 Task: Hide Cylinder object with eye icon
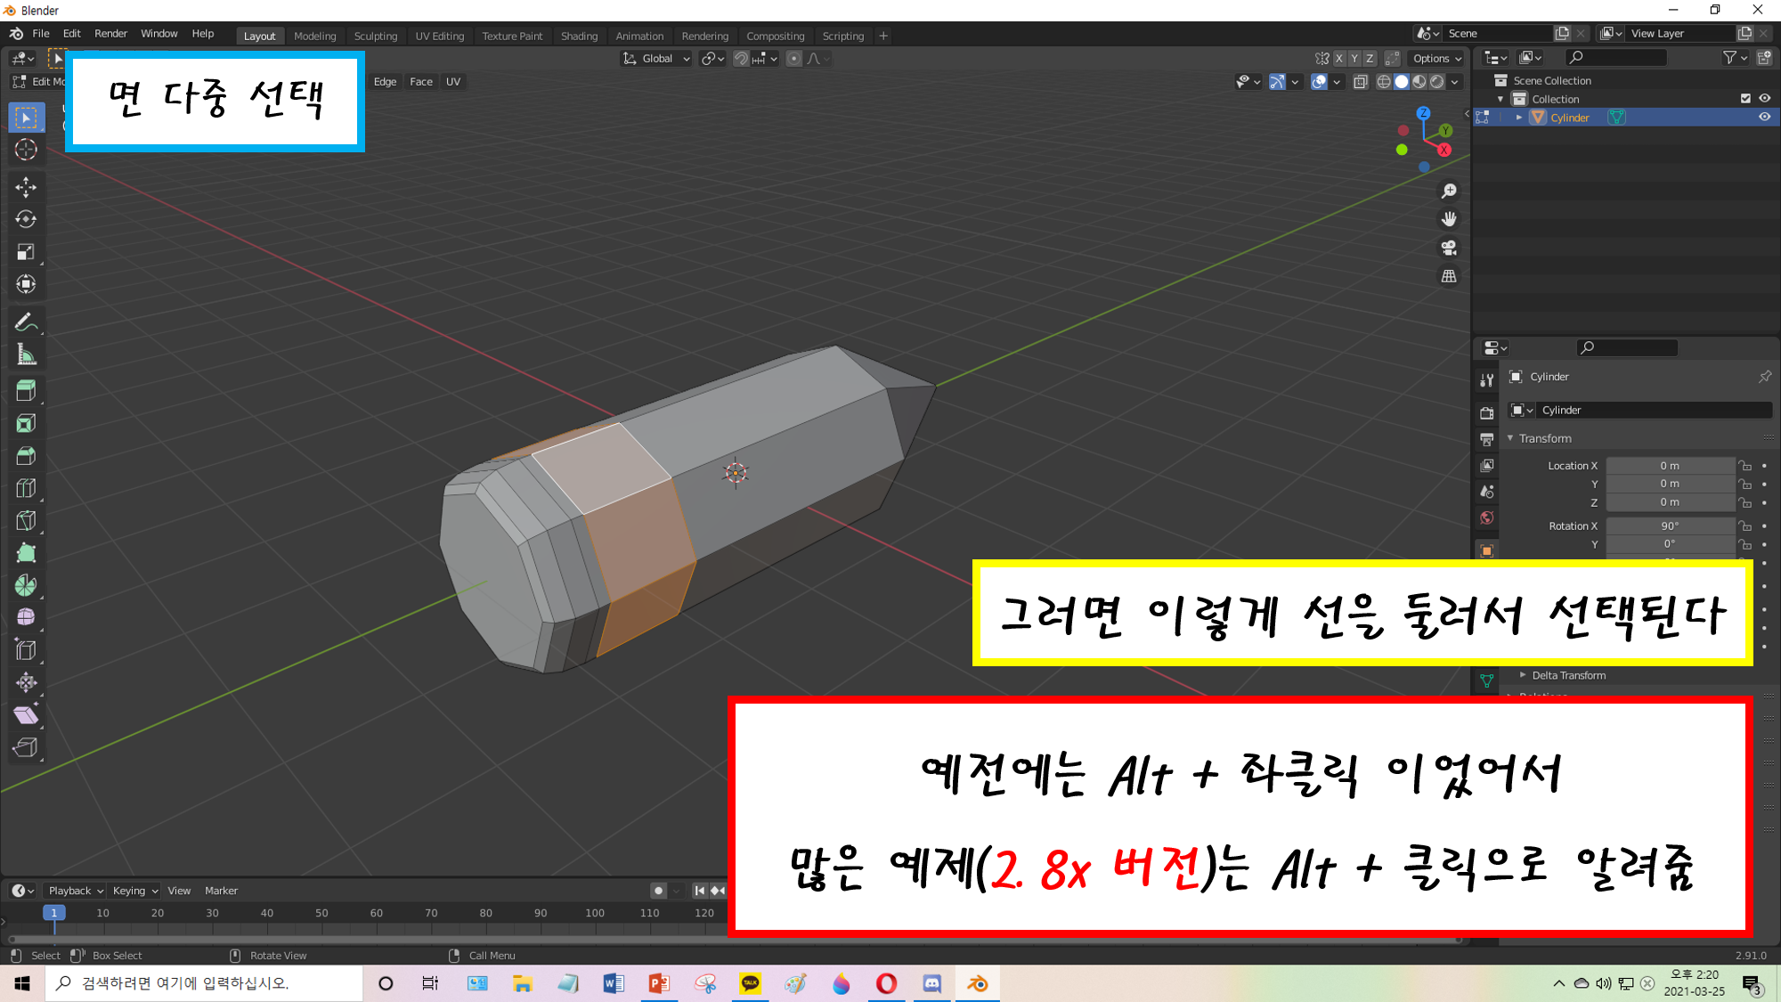[x=1764, y=118]
